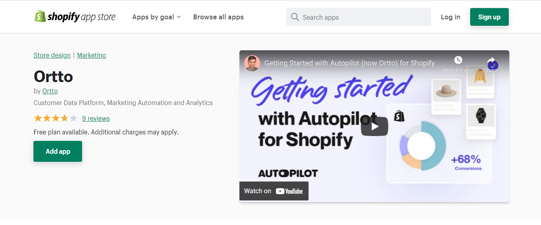View the 9 reviews link
Screen dimensions: 541x225
[x=96, y=118]
